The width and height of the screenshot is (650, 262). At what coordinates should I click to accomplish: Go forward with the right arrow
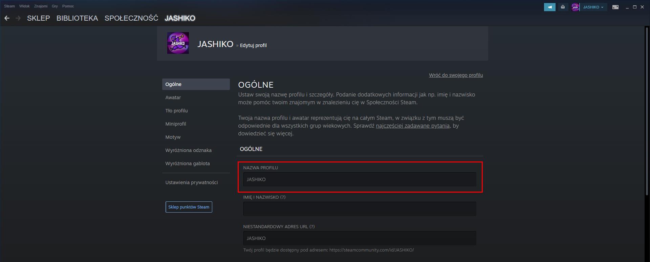pyautogui.click(x=18, y=18)
